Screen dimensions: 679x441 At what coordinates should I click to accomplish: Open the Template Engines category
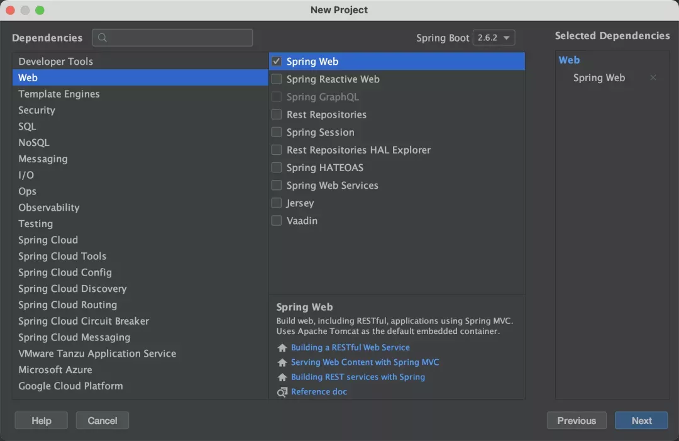[x=140, y=94]
